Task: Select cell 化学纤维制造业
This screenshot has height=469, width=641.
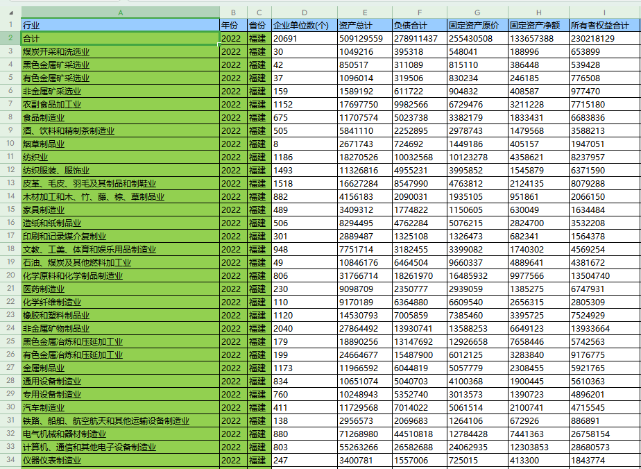Action: (x=120, y=302)
